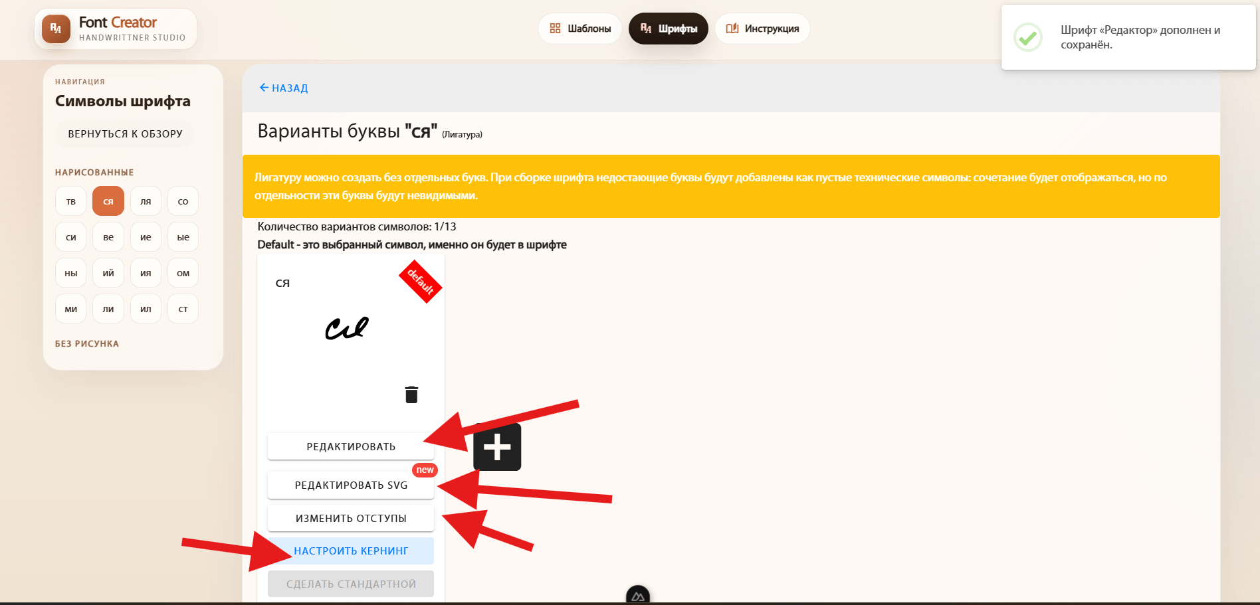
Task: Open РЕДАКТИРОВАТЬ SVG editor
Action: pyautogui.click(x=351, y=485)
